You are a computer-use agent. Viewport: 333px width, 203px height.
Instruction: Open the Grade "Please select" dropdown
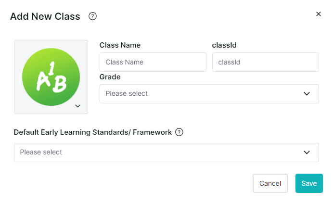click(x=202, y=94)
